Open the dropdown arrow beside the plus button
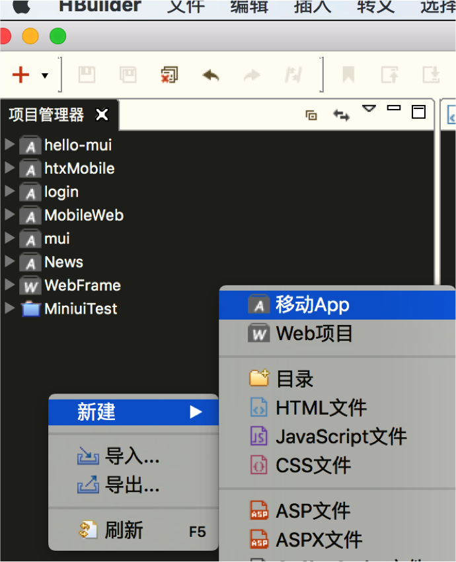Image resolution: width=456 pixels, height=562 pixels. click(x=45, y=76)
